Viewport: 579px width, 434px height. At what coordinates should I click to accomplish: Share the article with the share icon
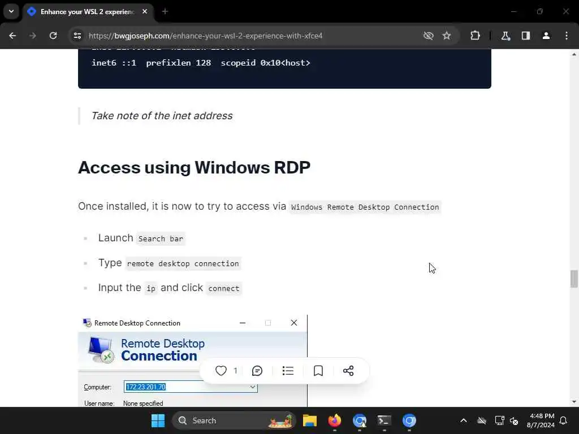pyautogui.click(x=348, y=371)
